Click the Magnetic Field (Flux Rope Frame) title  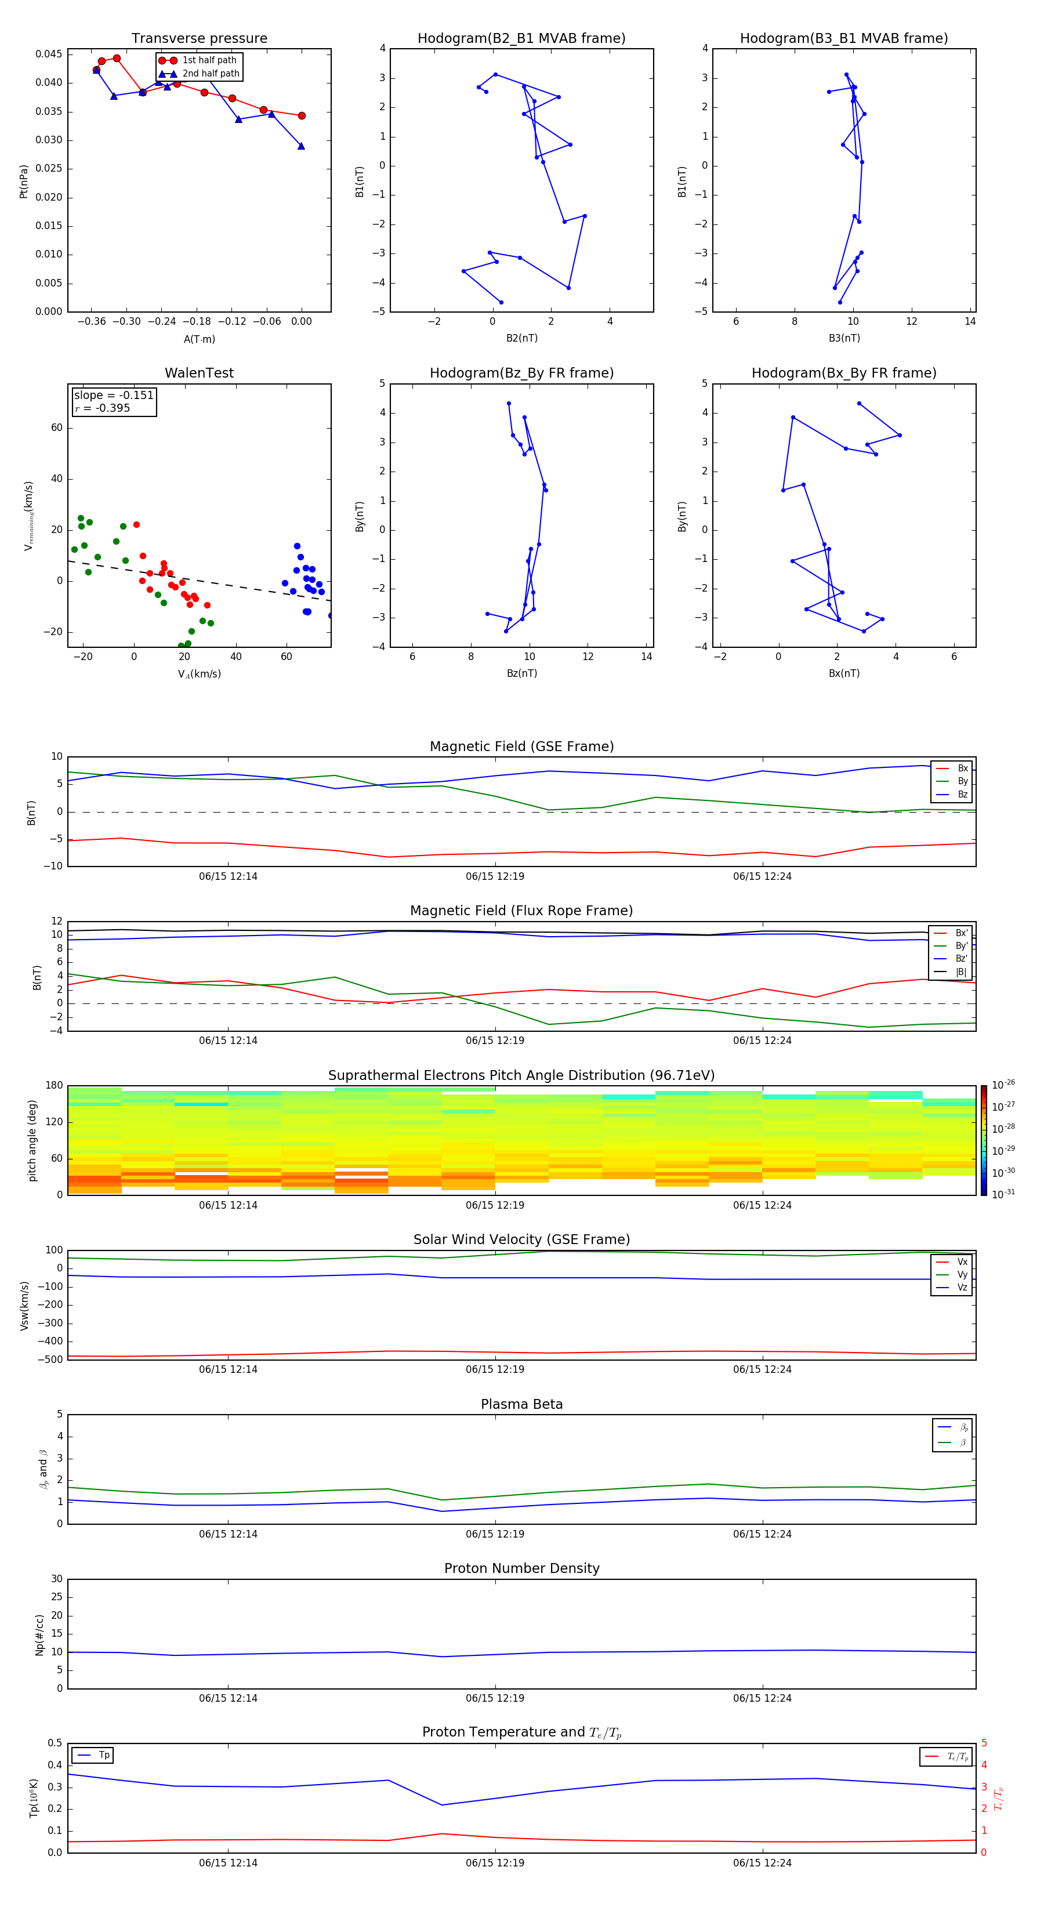[521, 911]
